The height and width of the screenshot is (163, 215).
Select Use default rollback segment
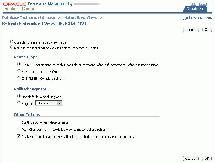coord(19,96)
